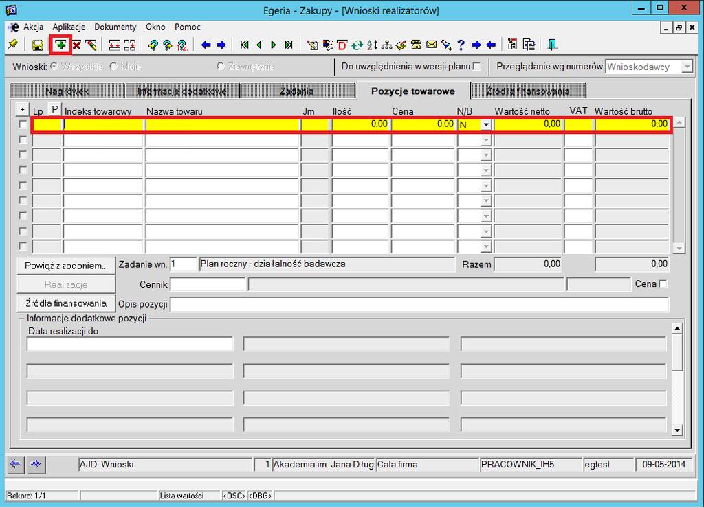The image size is (704, 508).
Task: Click scroll-down arrow of Informacje dodatkowe pozycji
Action: (677, 430)
